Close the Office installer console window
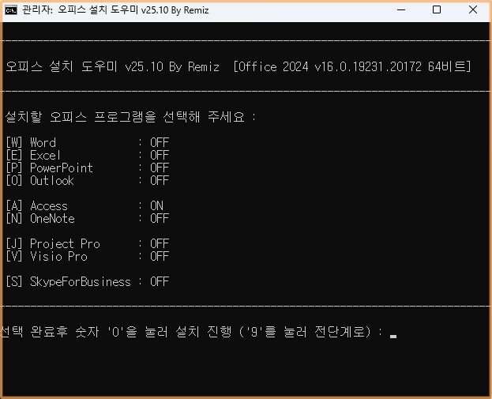Viewport: 492px width, 399px height. (474, 9)
